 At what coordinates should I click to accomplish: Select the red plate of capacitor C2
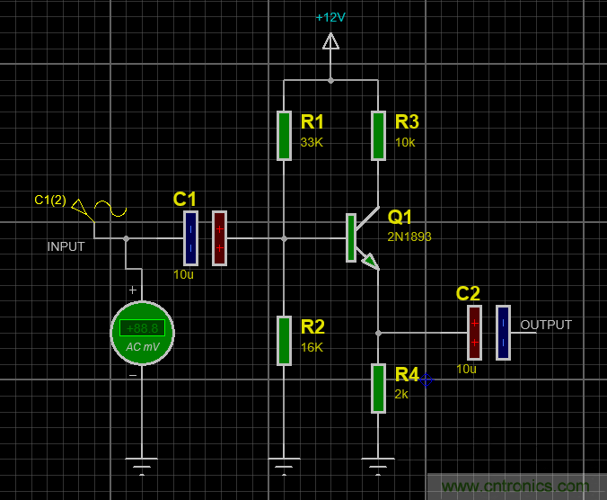click(x=474, y=332)
